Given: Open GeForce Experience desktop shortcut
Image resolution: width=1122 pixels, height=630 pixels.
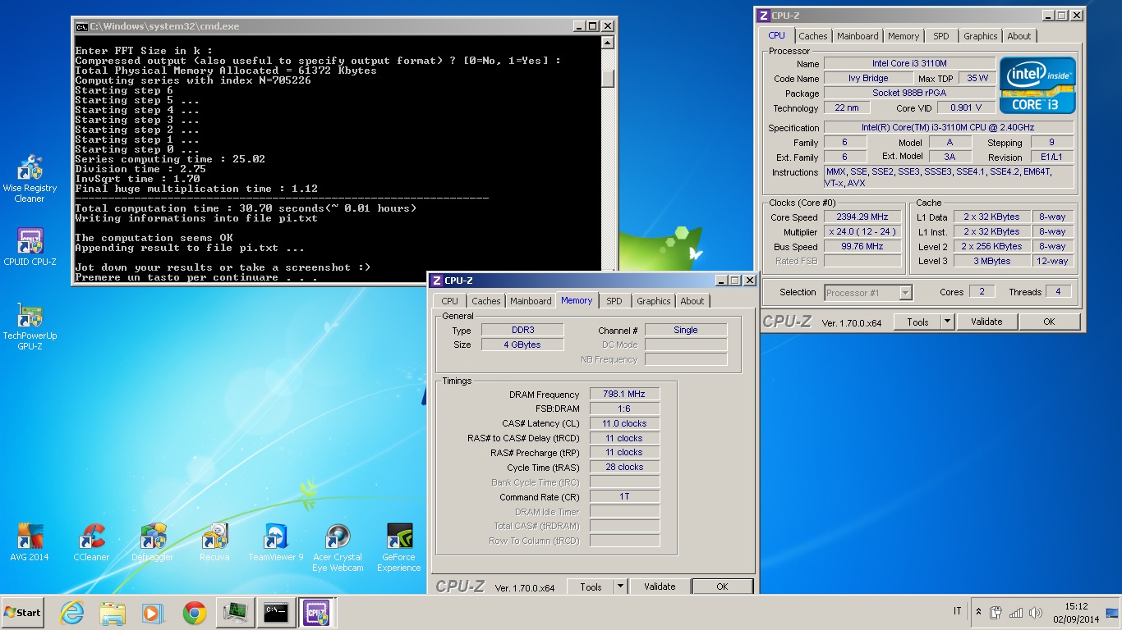Looking at the screenshot, I should coord(399,548).
